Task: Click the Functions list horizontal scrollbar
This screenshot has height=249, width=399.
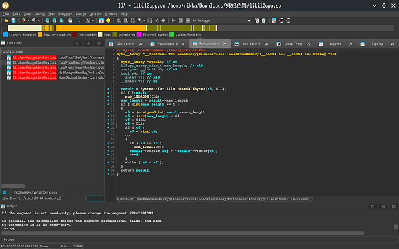Action: 13,186
